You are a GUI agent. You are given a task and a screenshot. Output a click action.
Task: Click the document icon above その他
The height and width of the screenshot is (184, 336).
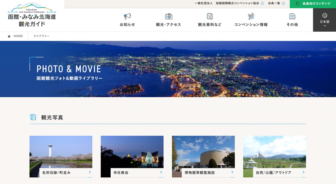click(x=292, y=16)
